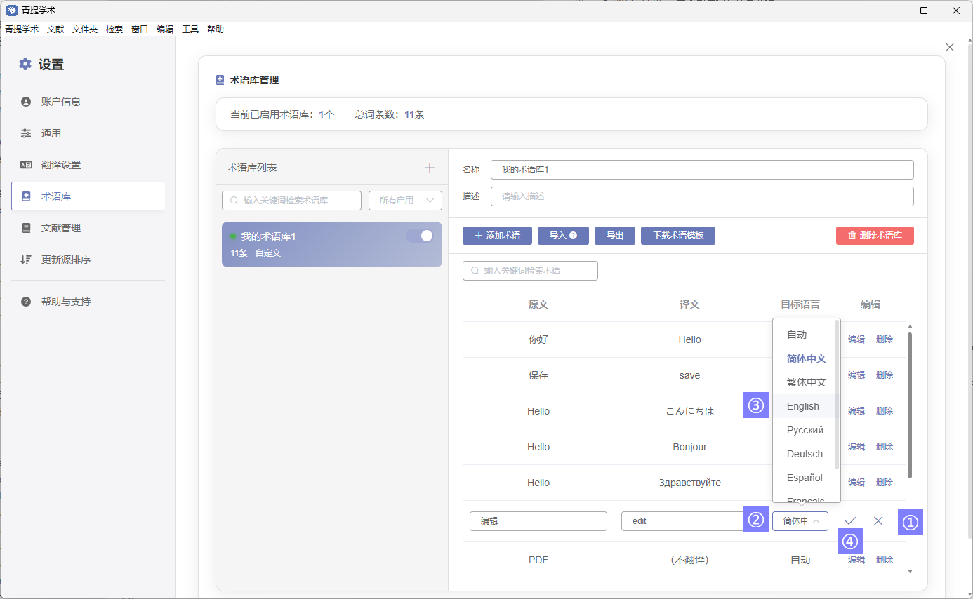Toggle 我的术语库1 enable switch
Viewport: 973px width, 599px height.
click(420, 236)
